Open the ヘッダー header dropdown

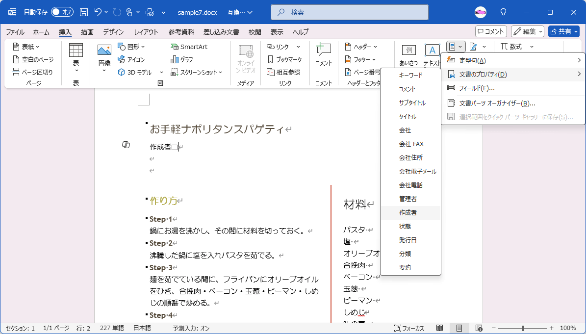click(x=361, y=47)
